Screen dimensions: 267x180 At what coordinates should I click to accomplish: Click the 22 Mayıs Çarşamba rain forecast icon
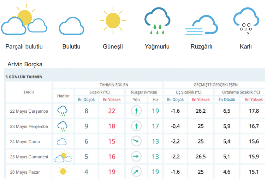pyautogui.click(x=63, y=111)
